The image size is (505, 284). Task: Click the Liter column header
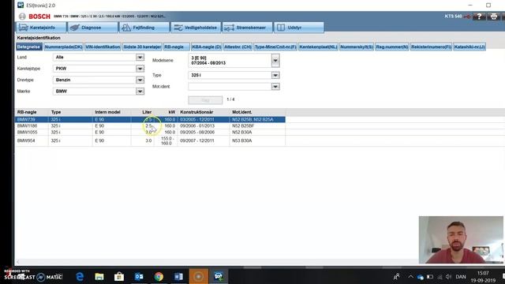[x=147, y=112]
